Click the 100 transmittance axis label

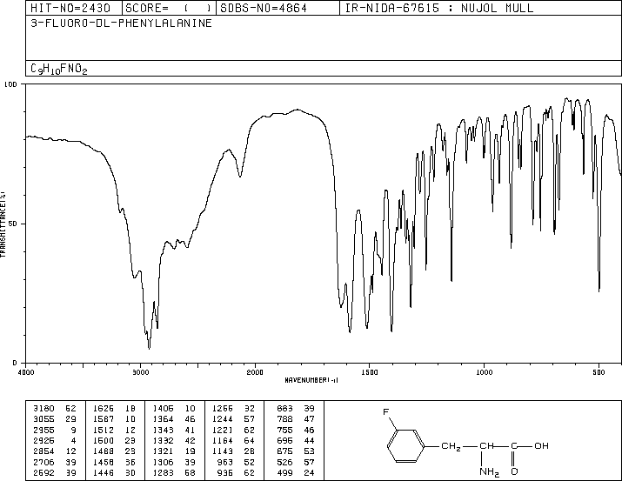(x=10, y=84)
